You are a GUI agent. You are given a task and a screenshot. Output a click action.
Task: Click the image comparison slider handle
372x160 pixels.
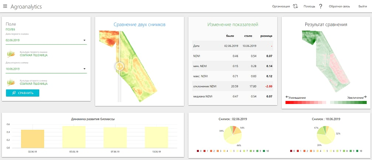pyautogui.click(x=119, y=66)
